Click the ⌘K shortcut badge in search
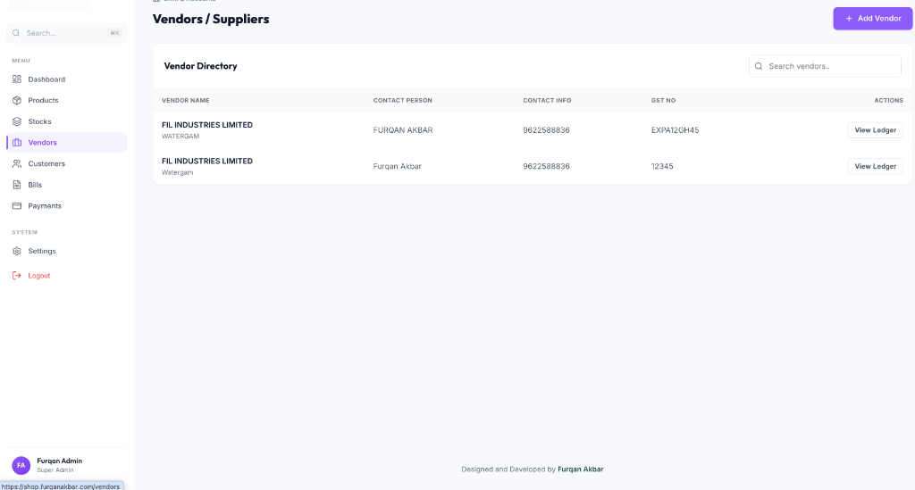 114,33
